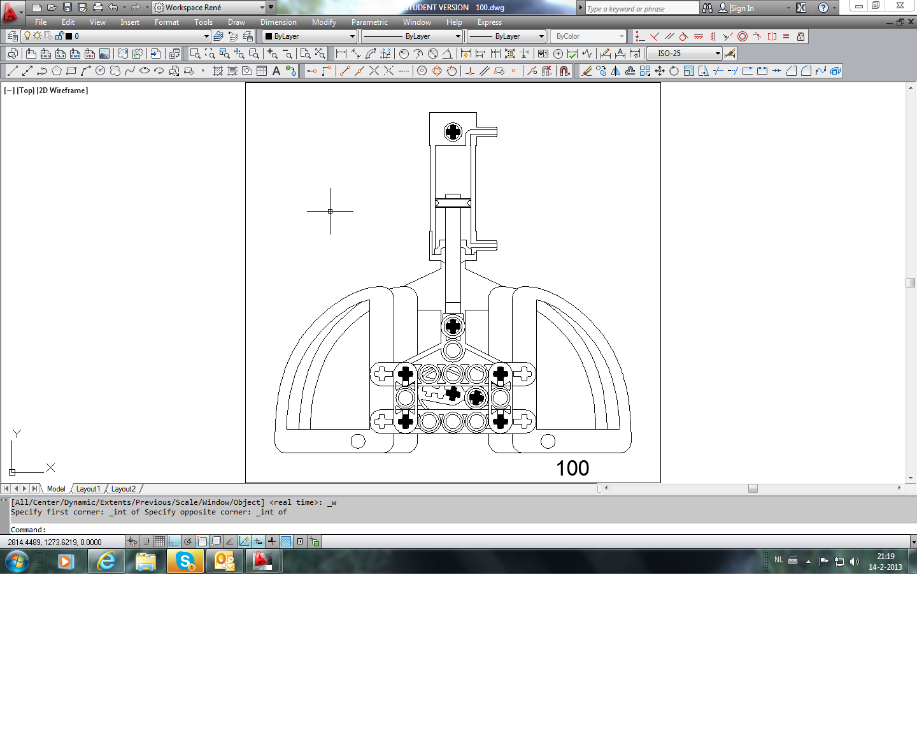This screenshot has height=742, width=917.
Task: Click the [Top] view control label
Action: 25,91
